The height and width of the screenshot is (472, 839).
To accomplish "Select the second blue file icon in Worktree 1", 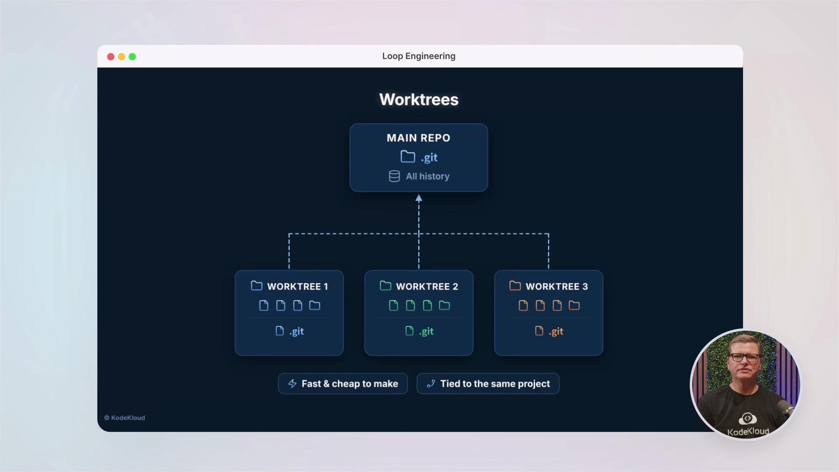I will 281,305.
